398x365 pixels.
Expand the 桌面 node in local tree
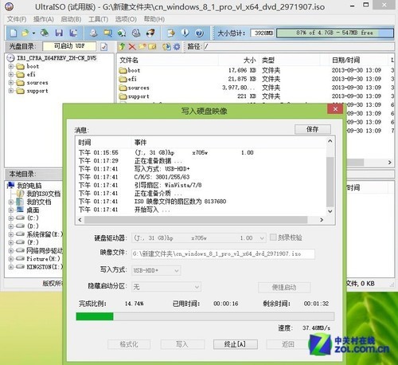11,210
